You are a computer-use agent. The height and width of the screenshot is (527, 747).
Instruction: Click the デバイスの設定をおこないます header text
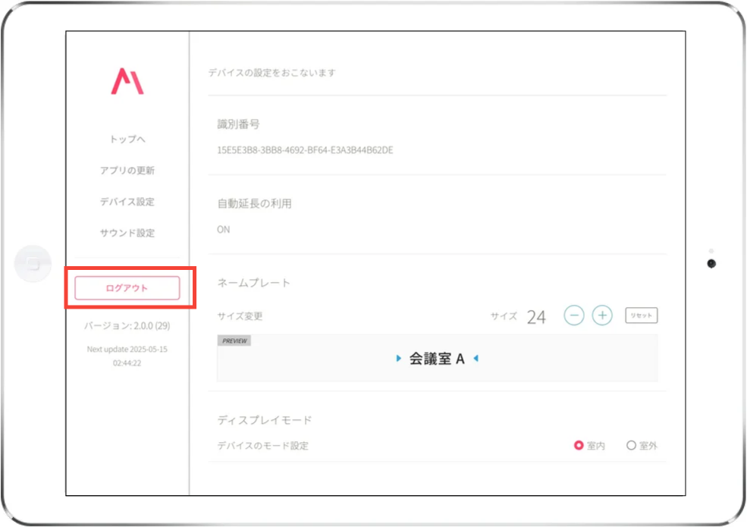tap(272, 73)
